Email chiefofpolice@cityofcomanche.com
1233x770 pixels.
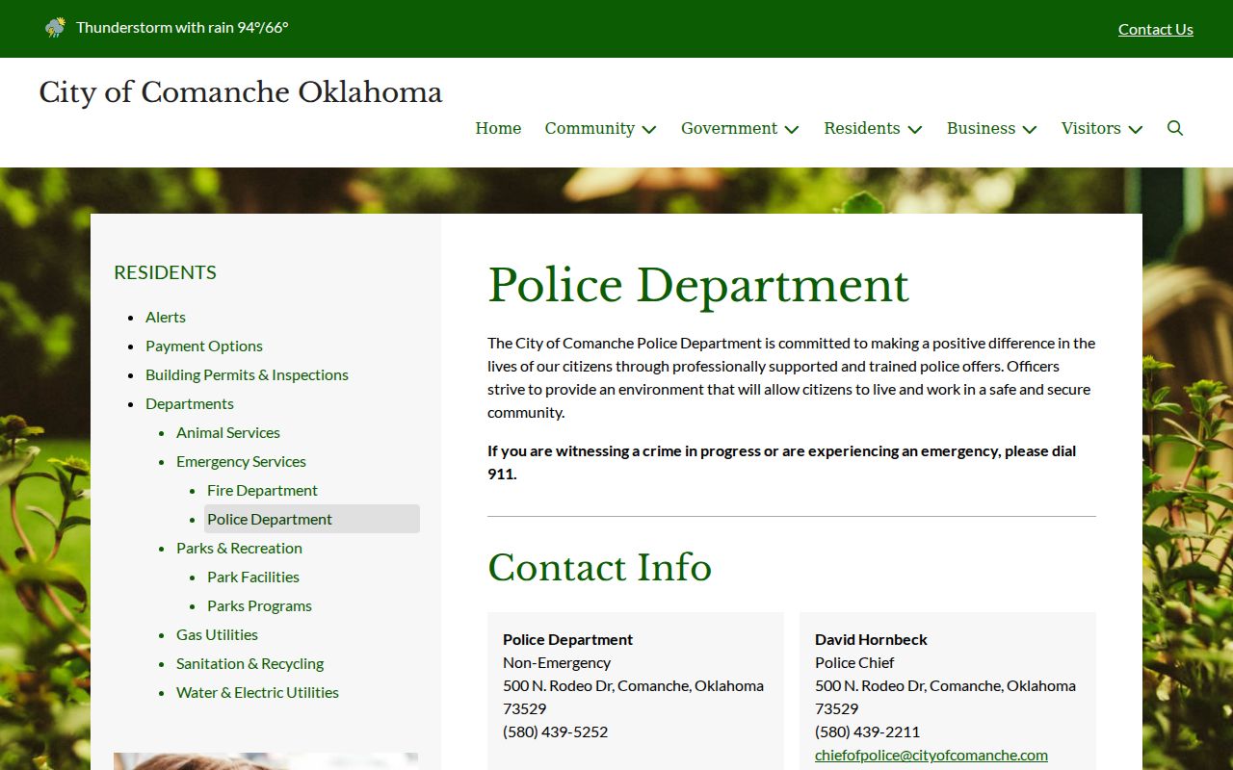pos(931,755)
